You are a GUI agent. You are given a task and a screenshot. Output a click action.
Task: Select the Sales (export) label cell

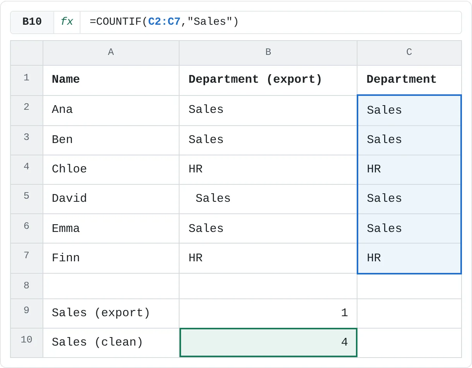111,313
